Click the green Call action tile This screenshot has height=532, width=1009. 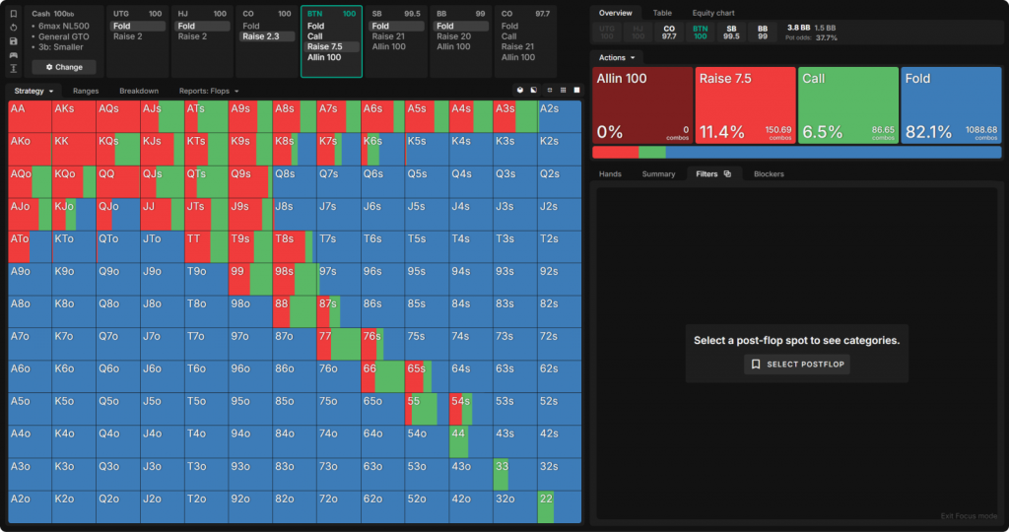click(847, 104)
